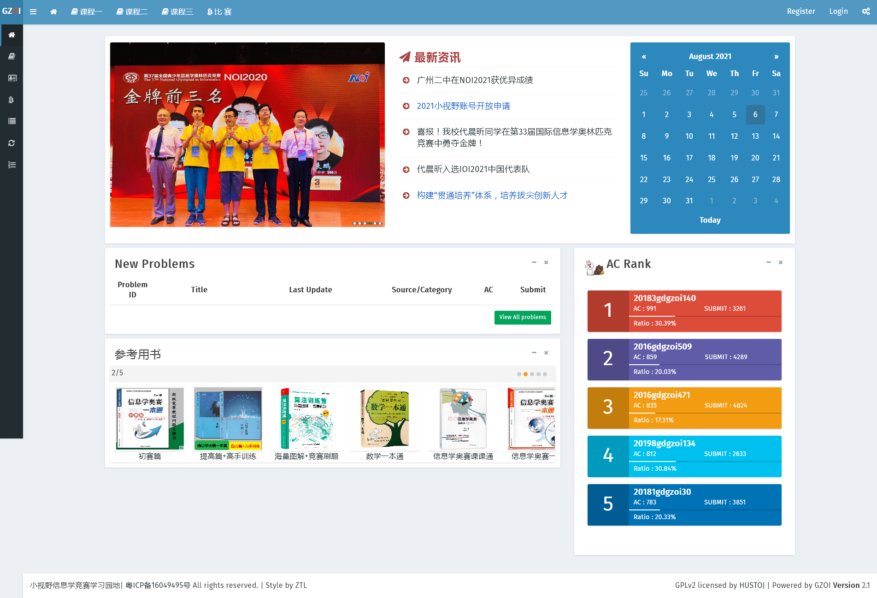Select the fifth book carousel dot
The height and width of the screenshot is (598, 877).
[x=545, y=374]
